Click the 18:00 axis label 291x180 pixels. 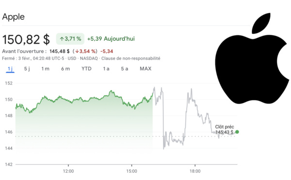195,171
